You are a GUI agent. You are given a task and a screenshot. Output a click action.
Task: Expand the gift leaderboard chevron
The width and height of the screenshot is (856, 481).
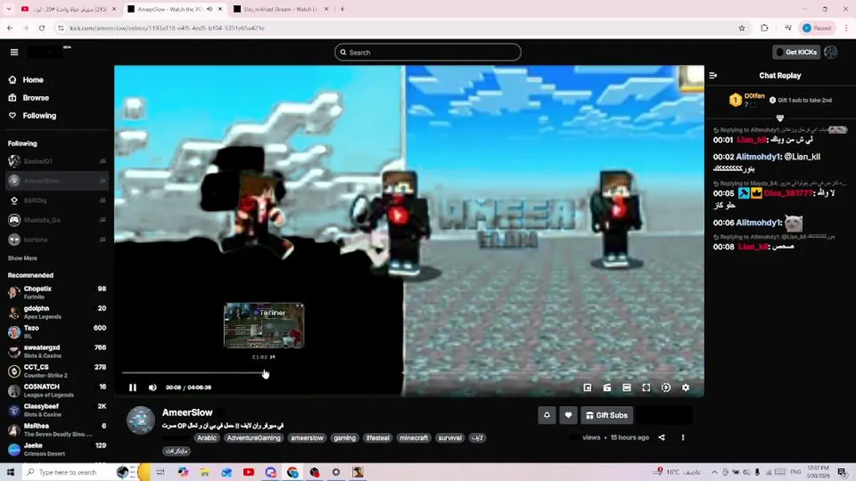point(780,118)
